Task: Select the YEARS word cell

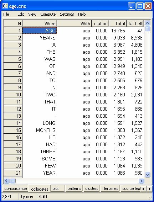Action: coord(40,38)
